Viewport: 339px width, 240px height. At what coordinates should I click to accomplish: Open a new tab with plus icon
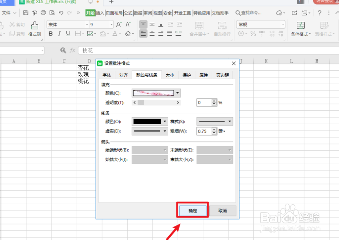point(111,2)
